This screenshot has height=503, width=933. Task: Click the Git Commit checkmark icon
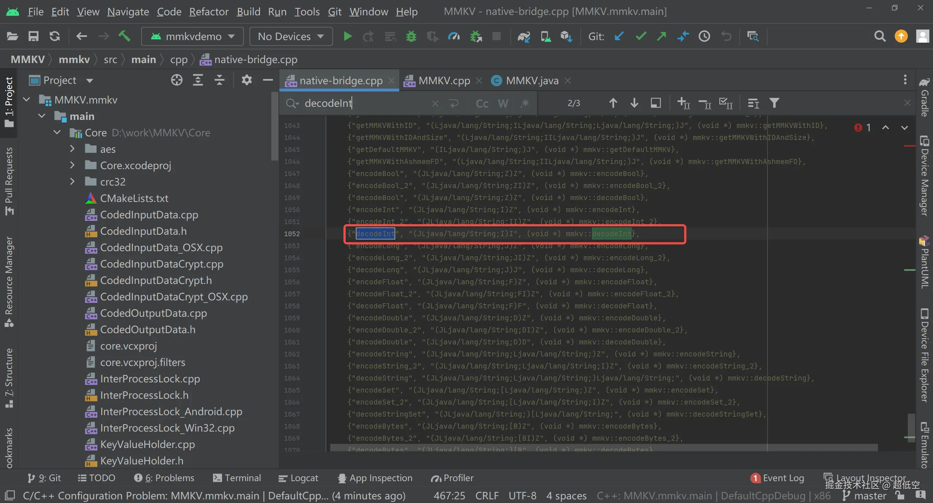coord(641,36)
